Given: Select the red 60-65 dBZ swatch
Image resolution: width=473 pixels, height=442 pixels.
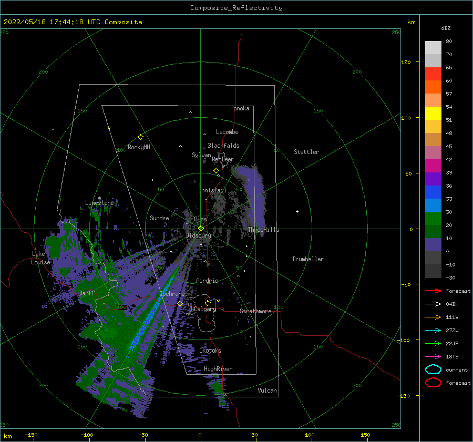Looking at the screenshot, I should tap(433, 74).
